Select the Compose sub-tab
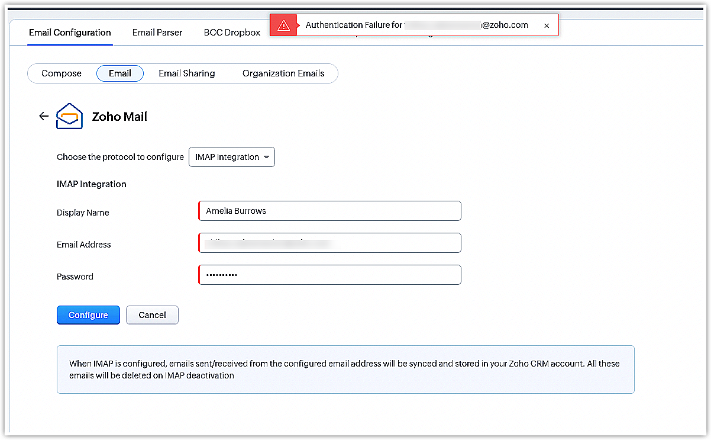The image size is (711, 440). point(62,73)
